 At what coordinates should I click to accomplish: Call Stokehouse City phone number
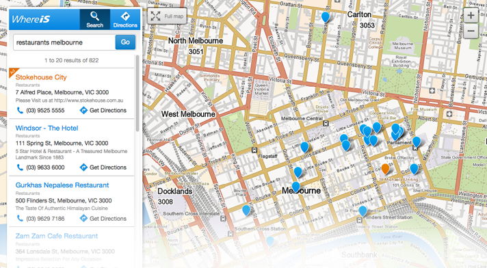tap(40, 110)
